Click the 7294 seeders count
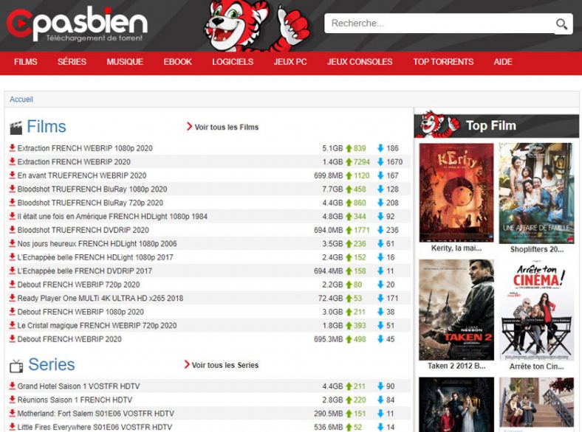This screenshot has height=432, width=582. point(361,162)
